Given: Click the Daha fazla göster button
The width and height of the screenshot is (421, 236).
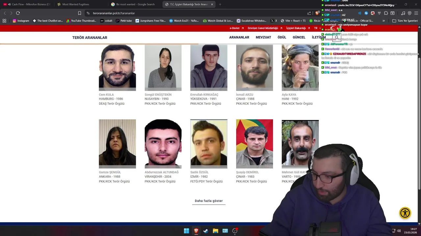Looking at the screenshot, I should [209, 201].
